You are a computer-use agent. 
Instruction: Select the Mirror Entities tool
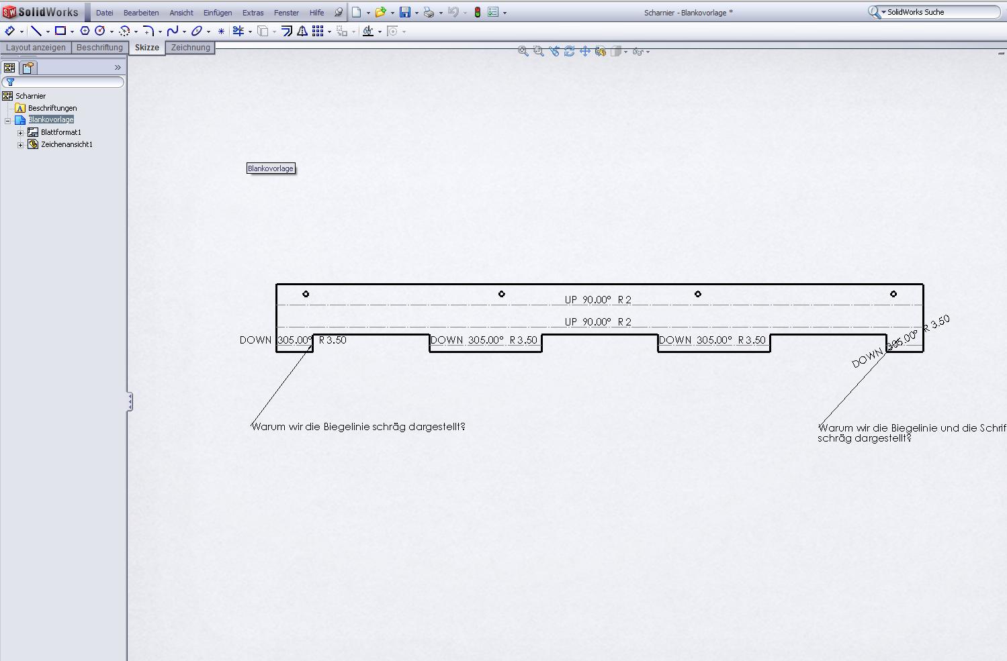click(302, 31)
